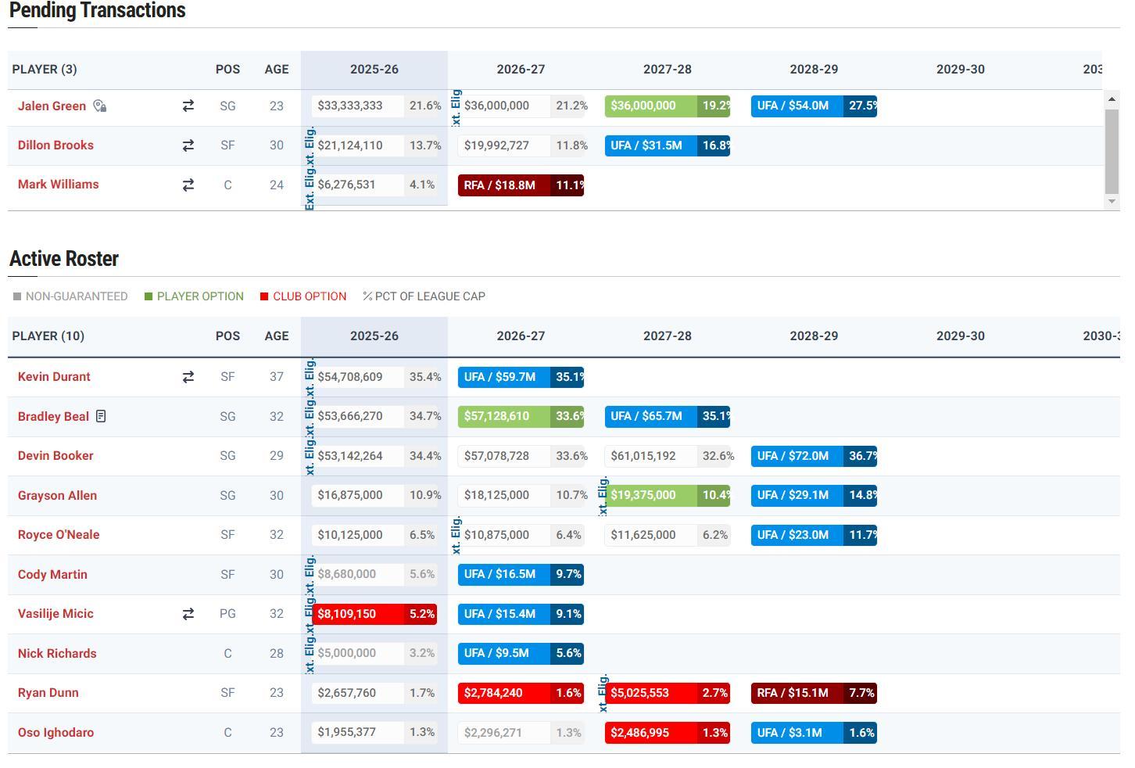Click the trade icon beside Jalen Green
The height and width of the screenshot is (768, 1135).
pyautogui.click(x=188, y=106)
